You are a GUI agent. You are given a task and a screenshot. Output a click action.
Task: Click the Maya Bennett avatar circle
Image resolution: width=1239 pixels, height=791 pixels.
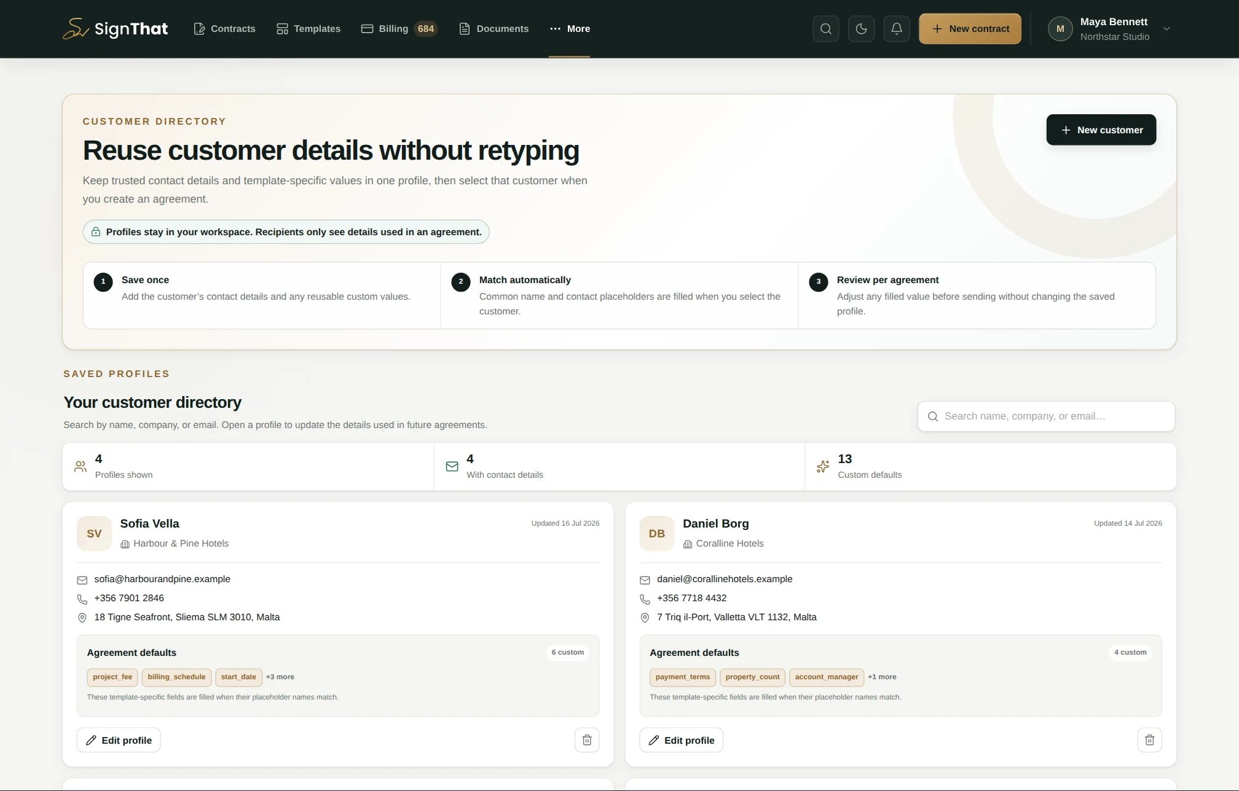tap(1060, 29)
